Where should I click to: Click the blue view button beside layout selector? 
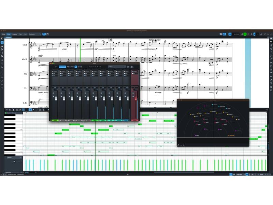[44, 34]
